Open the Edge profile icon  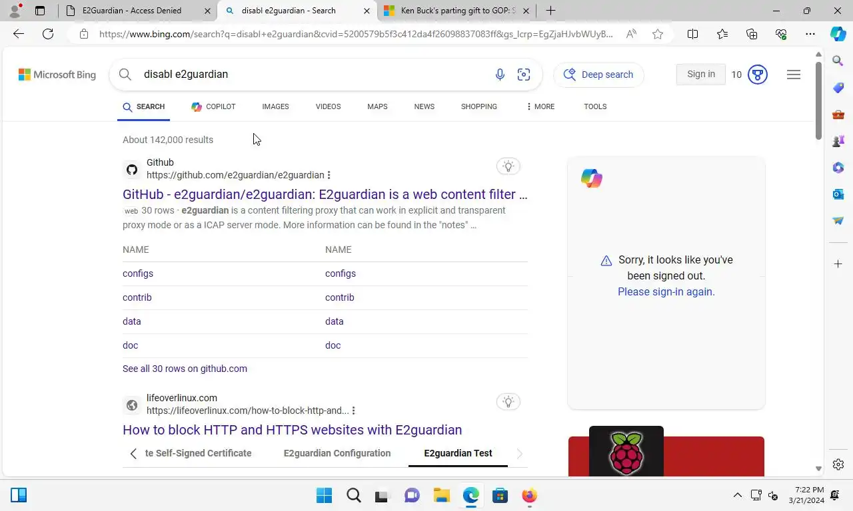[15, 11]
